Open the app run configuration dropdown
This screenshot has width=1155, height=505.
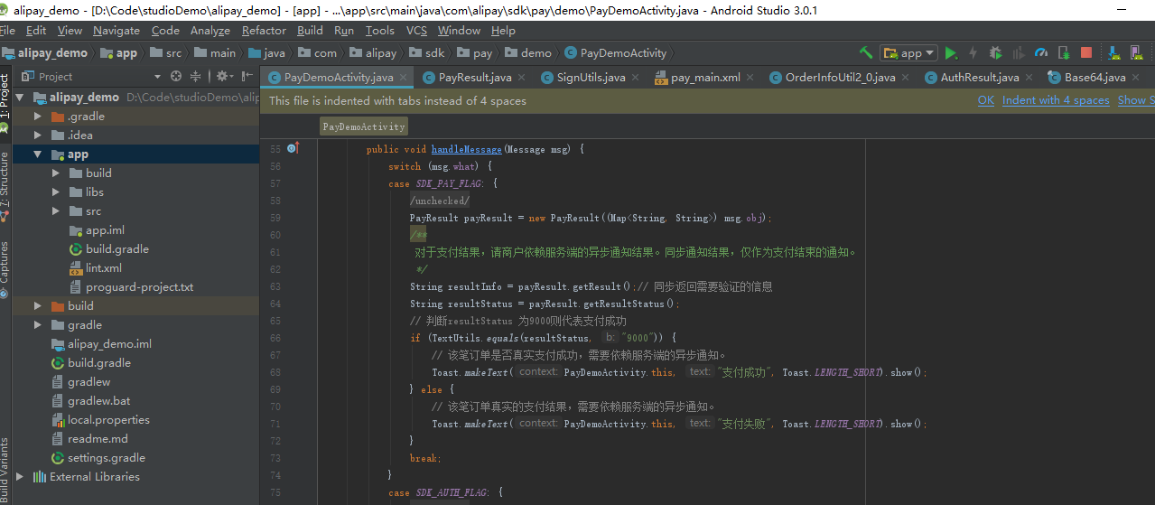pos(909,52)
